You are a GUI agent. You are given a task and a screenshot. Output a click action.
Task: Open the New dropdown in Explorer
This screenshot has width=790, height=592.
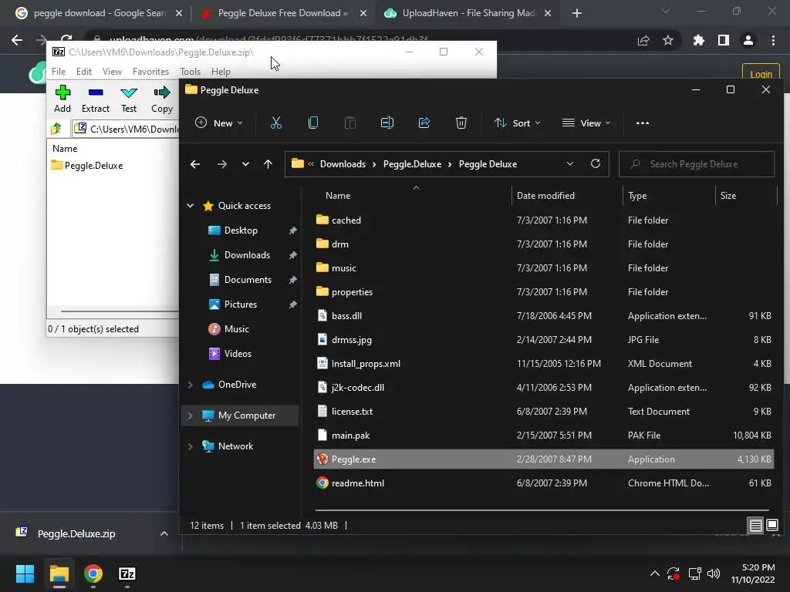[x=219, y=123]
